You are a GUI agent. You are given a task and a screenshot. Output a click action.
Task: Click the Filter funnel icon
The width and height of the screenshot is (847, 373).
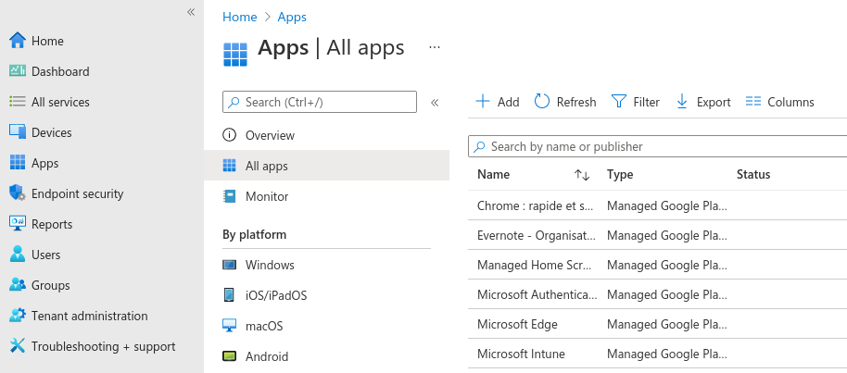pyautogui.click(x=618, y=102)
